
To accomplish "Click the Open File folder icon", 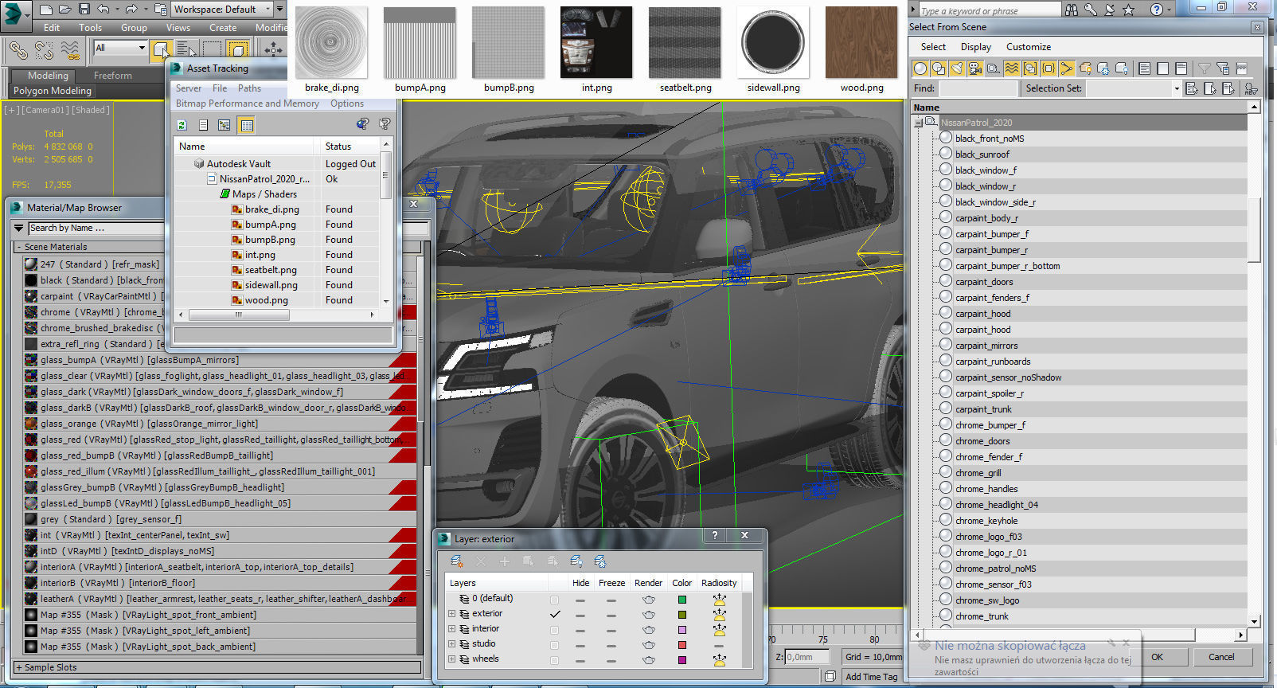I will coord(65,10).
